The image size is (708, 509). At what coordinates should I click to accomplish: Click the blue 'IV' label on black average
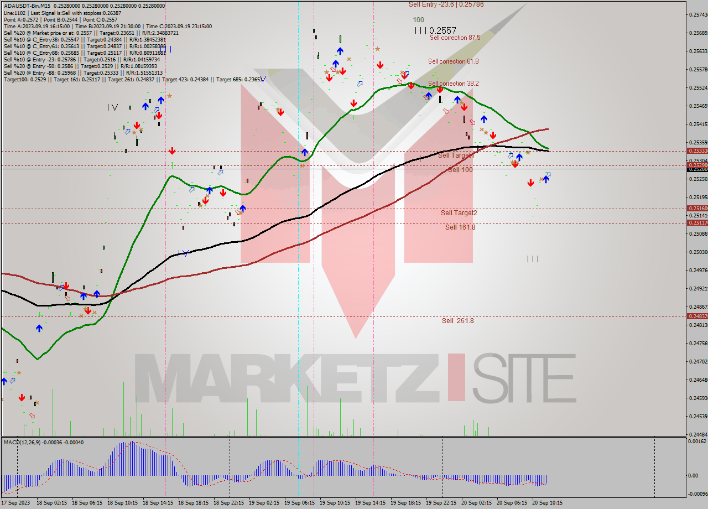click(x=184, y=253)
